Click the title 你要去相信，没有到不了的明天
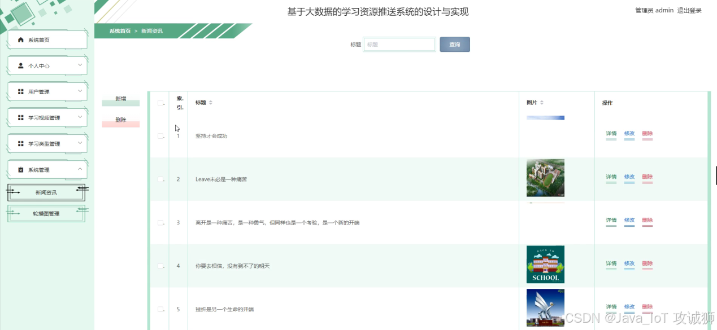This screenshot has width=717, height=330. (233, 266)
